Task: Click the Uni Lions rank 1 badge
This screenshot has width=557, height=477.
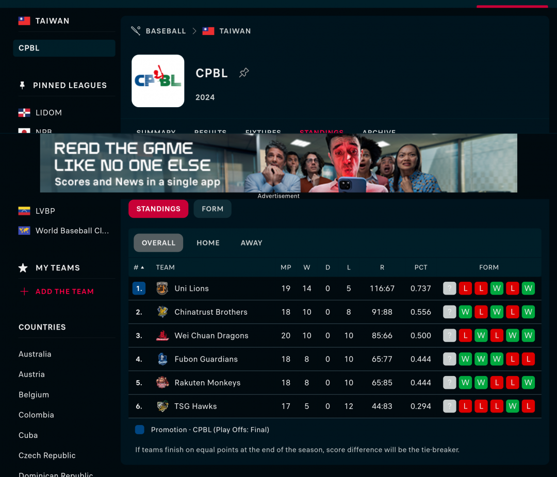Action: [x=139, y=288]
